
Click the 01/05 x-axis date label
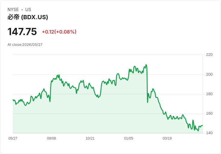[129, 138]
